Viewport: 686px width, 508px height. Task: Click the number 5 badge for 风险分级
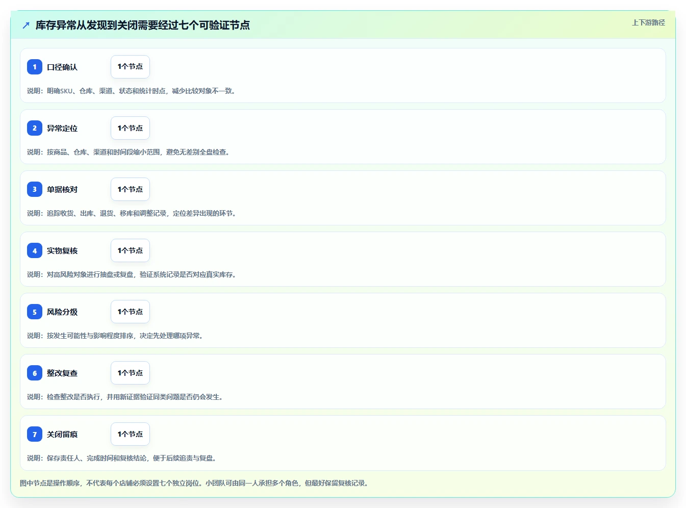(35, 312)
